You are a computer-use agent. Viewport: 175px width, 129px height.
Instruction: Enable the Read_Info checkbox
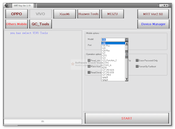(89, 60)
